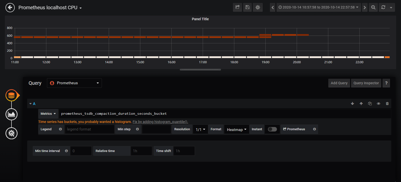
Task: Zoom out time range magnifier icon
Action: (x=373, y=7)
